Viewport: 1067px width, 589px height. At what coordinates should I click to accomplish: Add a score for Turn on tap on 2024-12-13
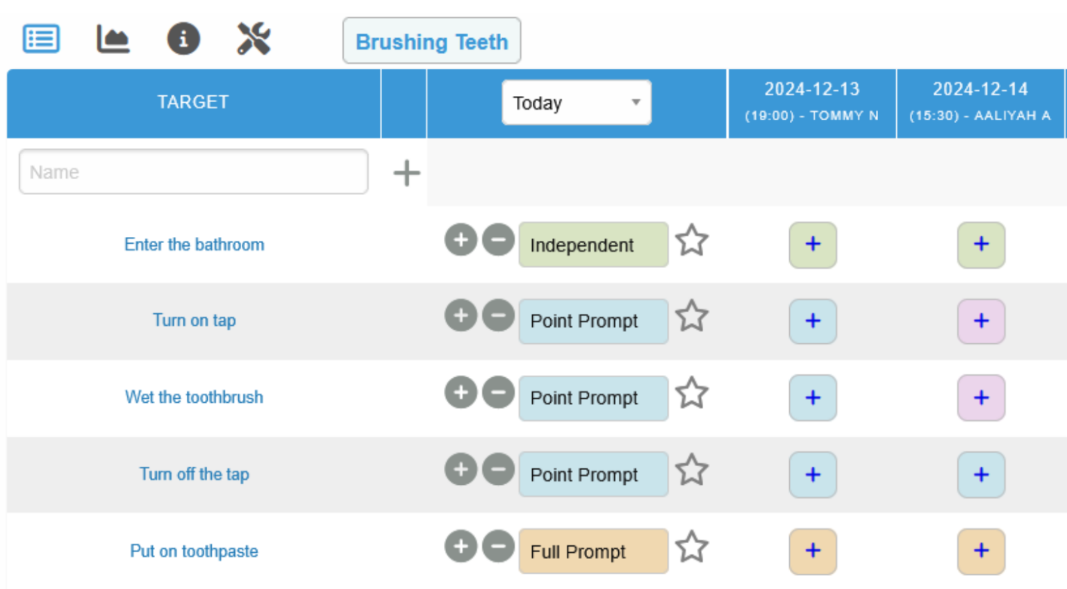tap(813, 321)
